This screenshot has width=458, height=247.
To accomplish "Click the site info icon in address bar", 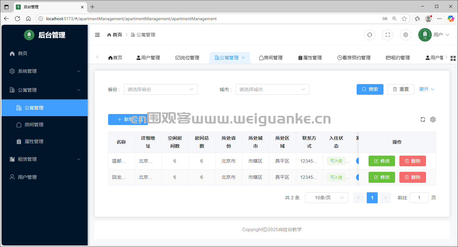I will [40, 19].
